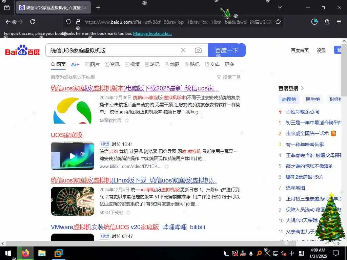Viewport: 347px width, 260px height.
Task: Switch to the 图片 tab
Action: point(92,64)
